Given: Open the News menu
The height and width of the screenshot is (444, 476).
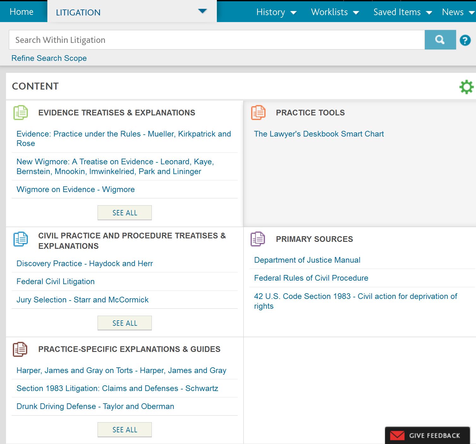Looking at the screenshot, I should (x=458, y=12).
